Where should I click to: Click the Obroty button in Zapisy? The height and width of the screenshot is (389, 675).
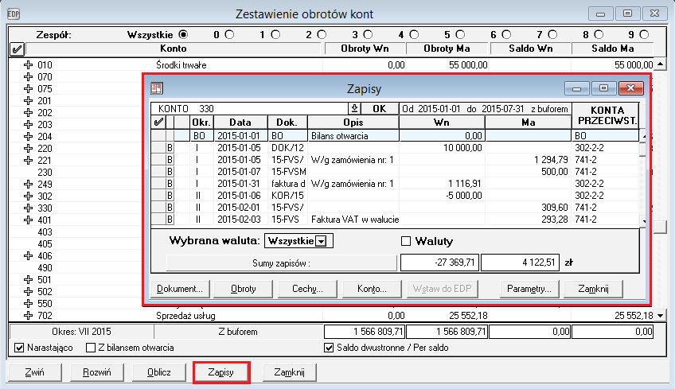[244, 289]
